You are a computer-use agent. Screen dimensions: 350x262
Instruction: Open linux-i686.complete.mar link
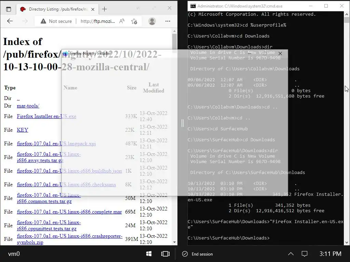(69, 212)
